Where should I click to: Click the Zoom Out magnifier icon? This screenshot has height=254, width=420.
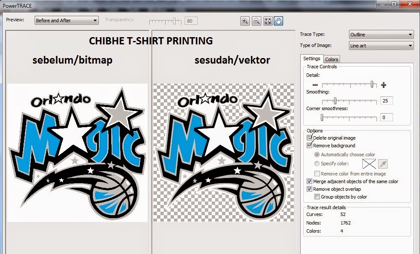coord(256,21)
